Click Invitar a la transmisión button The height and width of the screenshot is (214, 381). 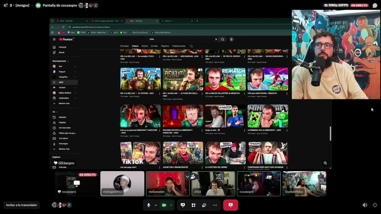(x=21, y=205)
